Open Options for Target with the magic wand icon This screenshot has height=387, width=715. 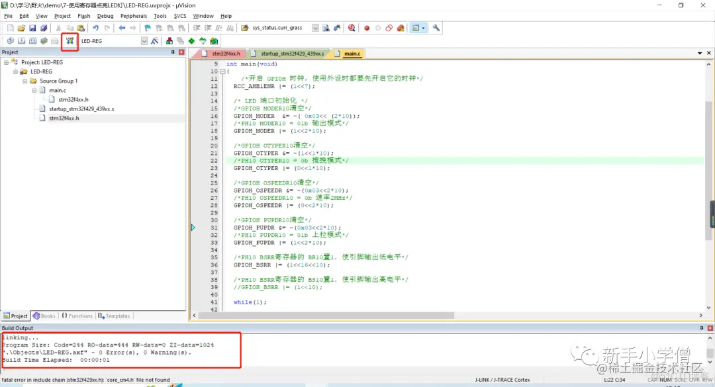pyautogui.click(x=154, y=40)
